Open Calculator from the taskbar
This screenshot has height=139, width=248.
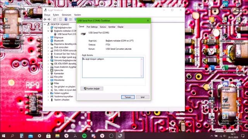click(x=22, y=136)
